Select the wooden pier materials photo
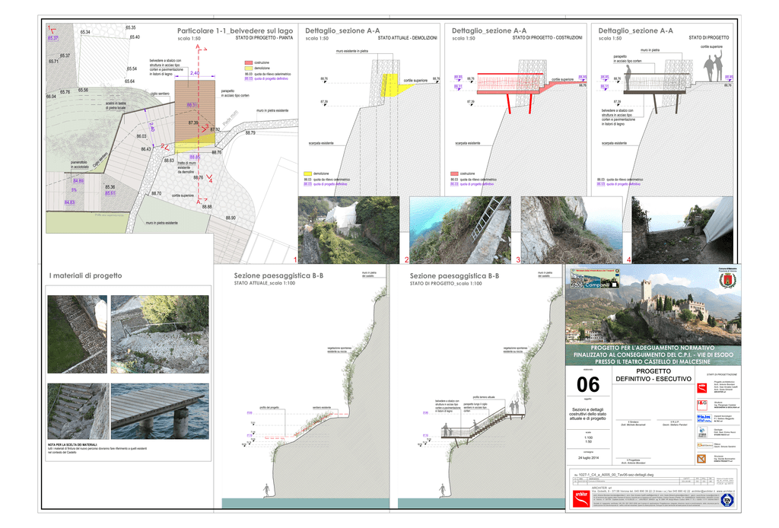 pos(159,411)
